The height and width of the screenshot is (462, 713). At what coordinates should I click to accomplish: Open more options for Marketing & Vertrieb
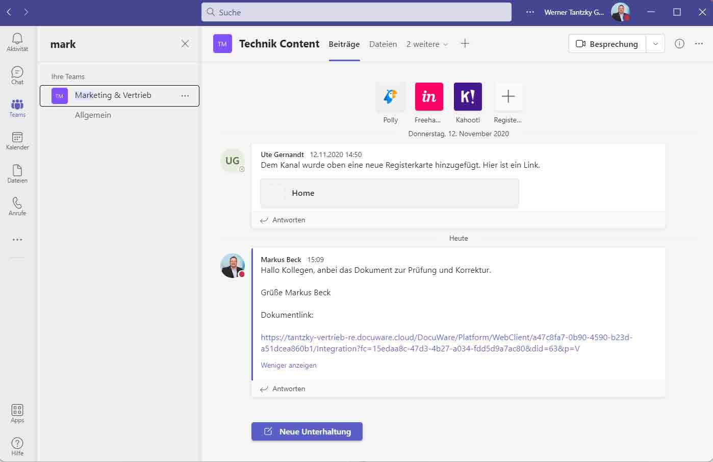pos(185,95)
